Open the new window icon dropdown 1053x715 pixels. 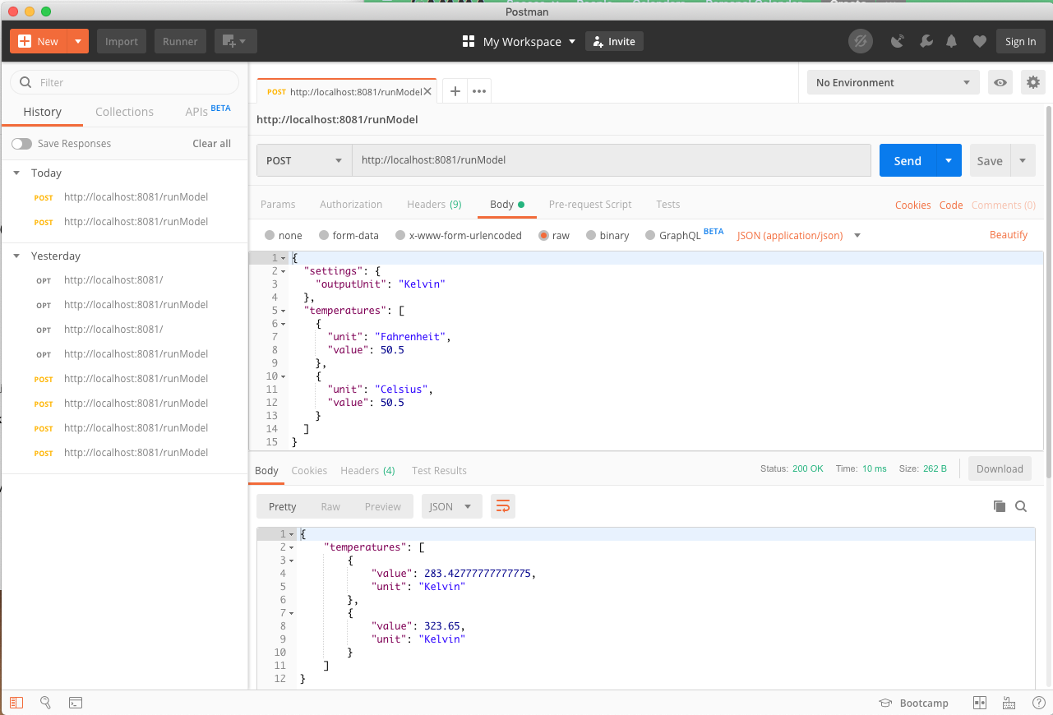coord(235,41)
